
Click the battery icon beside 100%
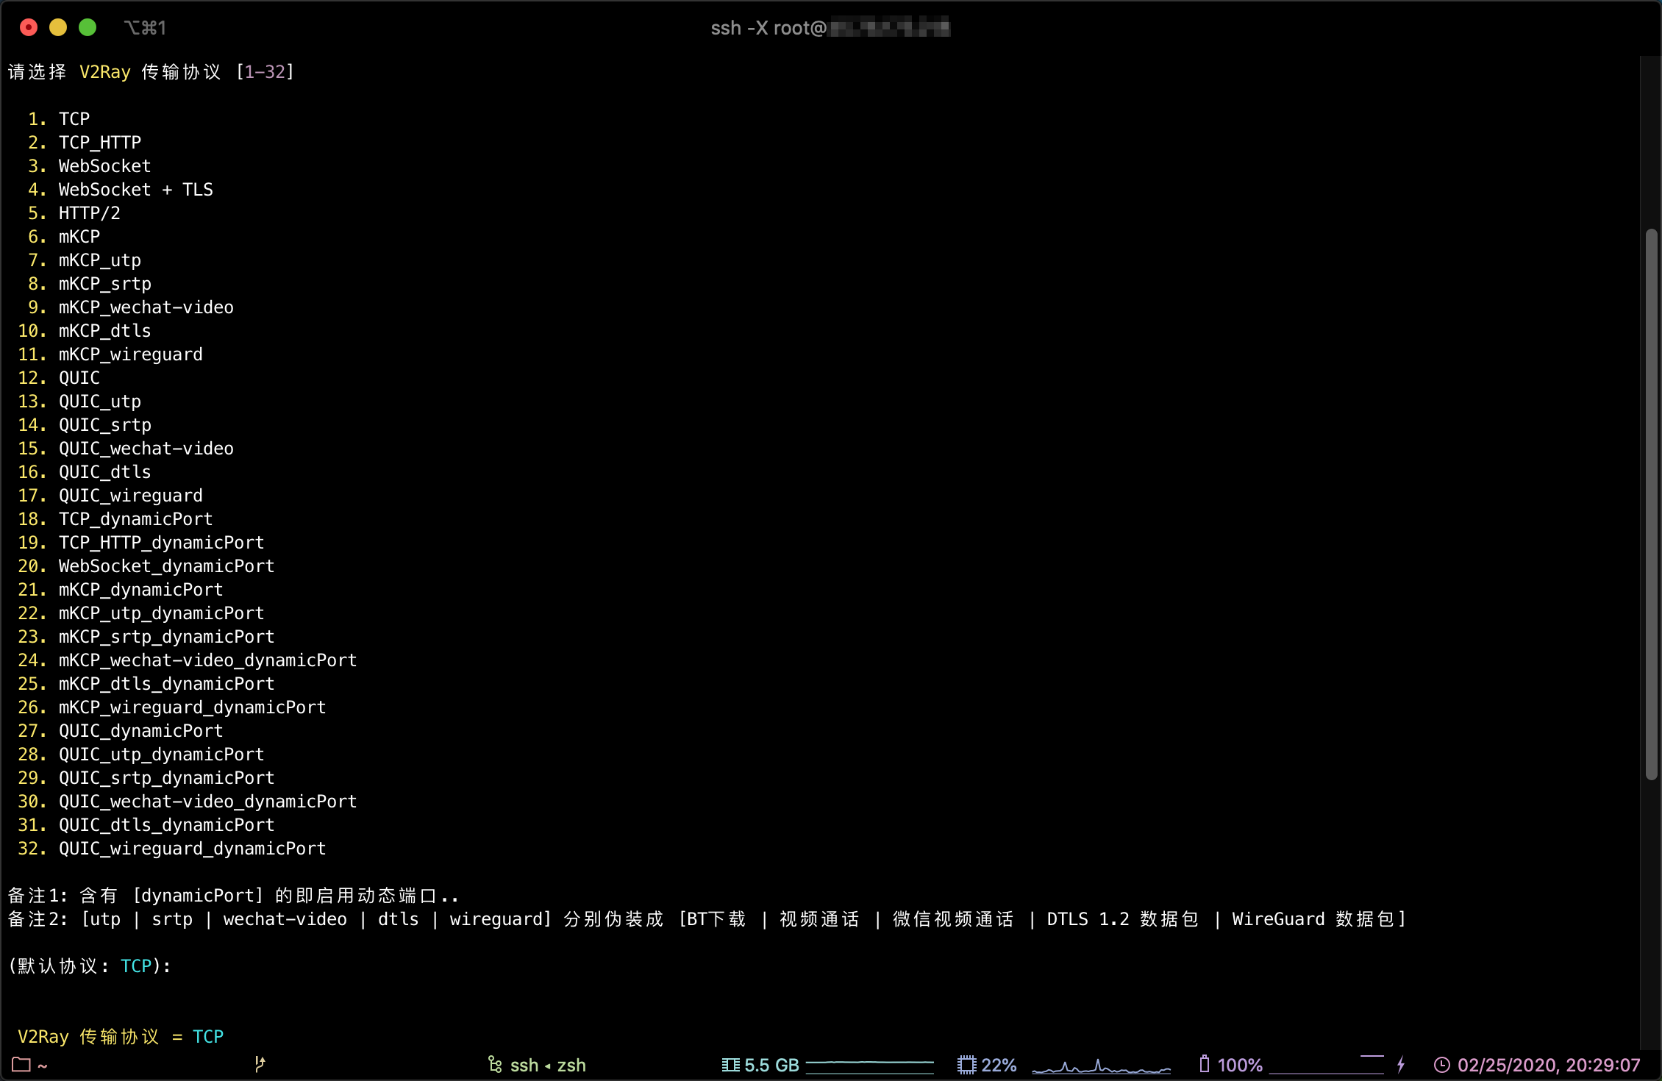click(x=1204, y=1064)
